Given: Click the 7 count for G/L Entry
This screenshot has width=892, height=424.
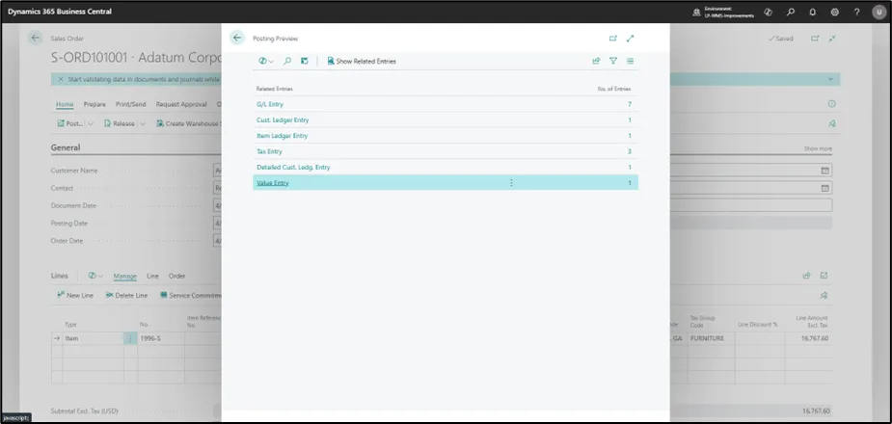Looking at the screenshot, I should 629,105.
